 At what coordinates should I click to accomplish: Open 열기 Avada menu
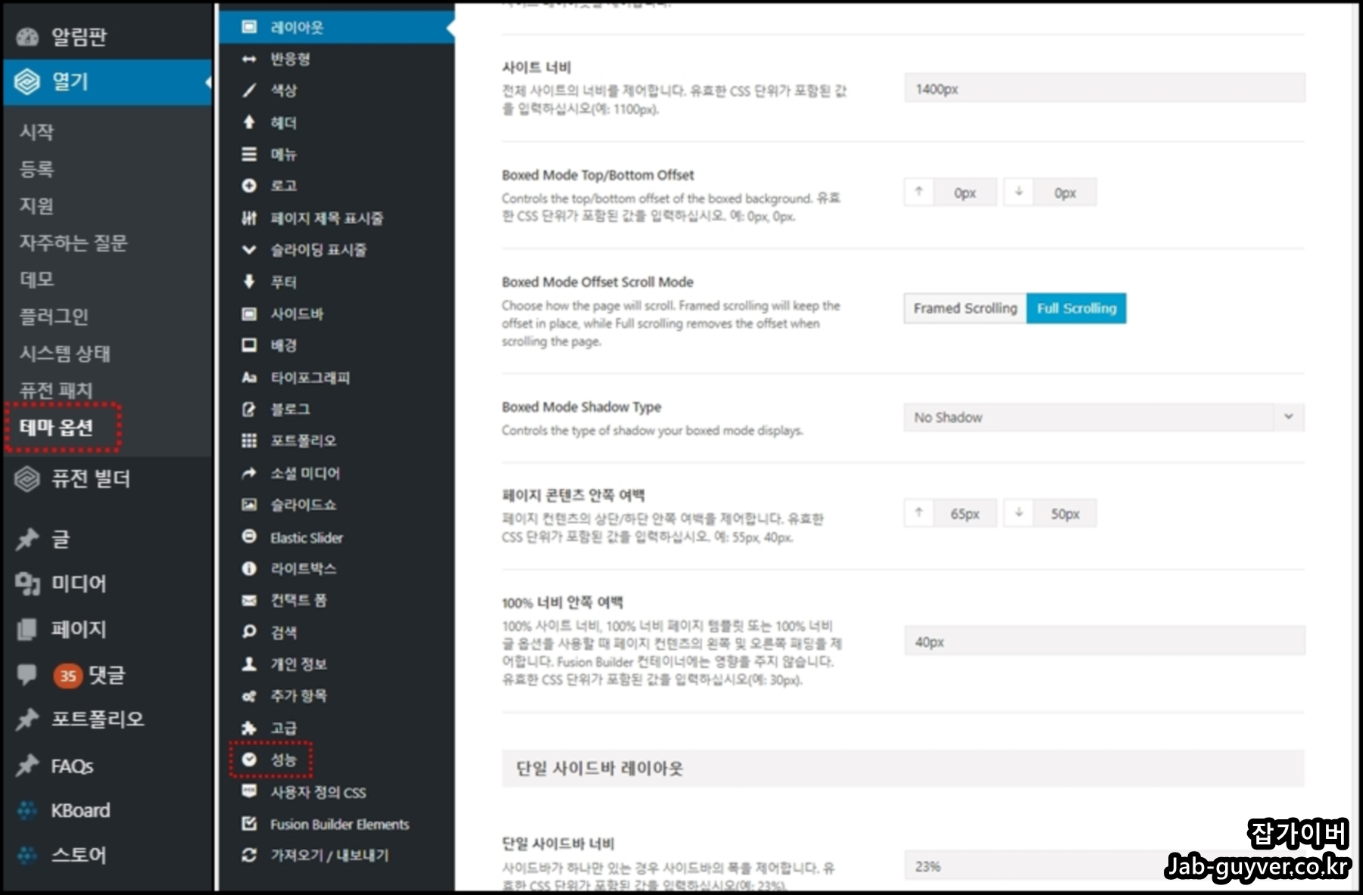106,82
